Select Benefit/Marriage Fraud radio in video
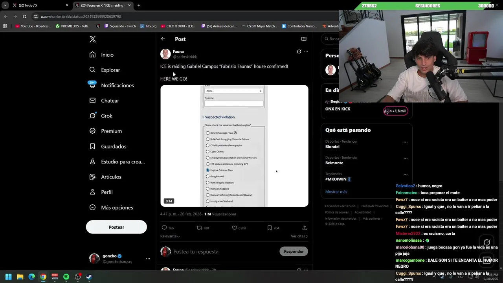The image size is (503, 283). [207, 133]
